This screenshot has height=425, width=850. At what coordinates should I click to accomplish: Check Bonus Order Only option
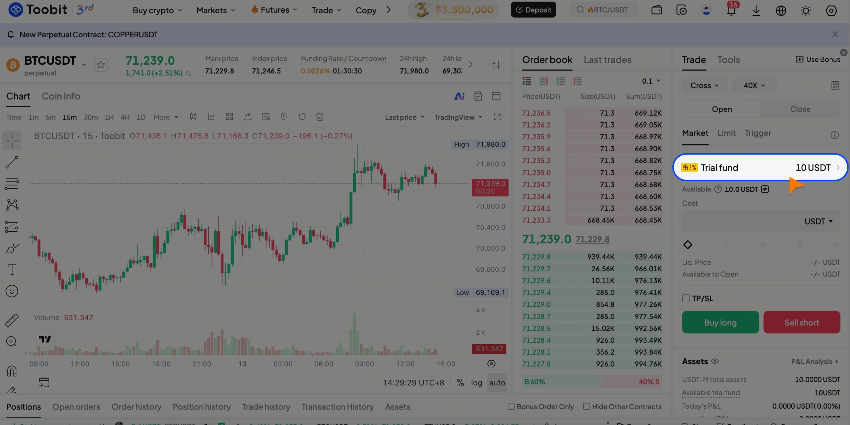click(511, 406)
